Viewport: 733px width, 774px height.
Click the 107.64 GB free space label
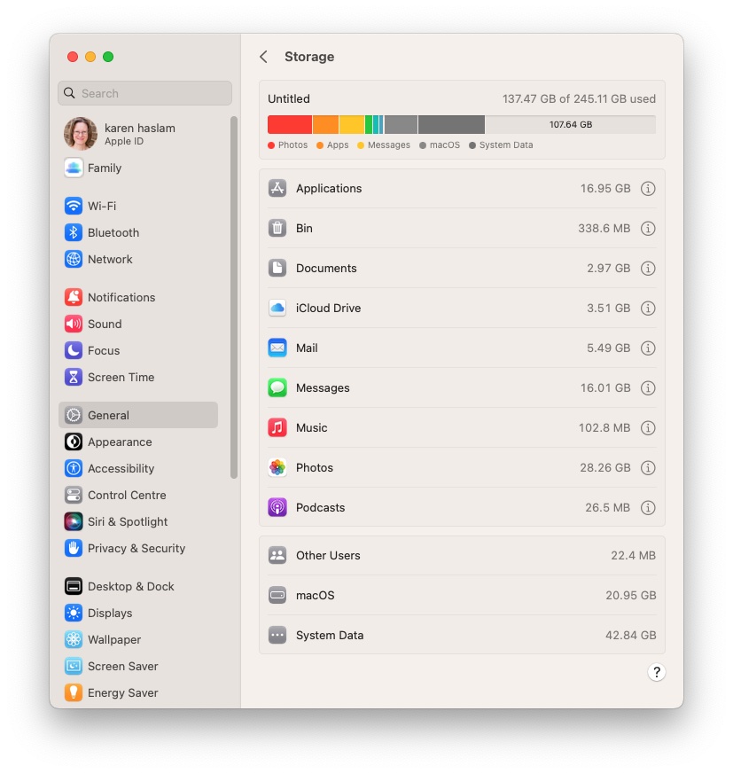point(571,124)
